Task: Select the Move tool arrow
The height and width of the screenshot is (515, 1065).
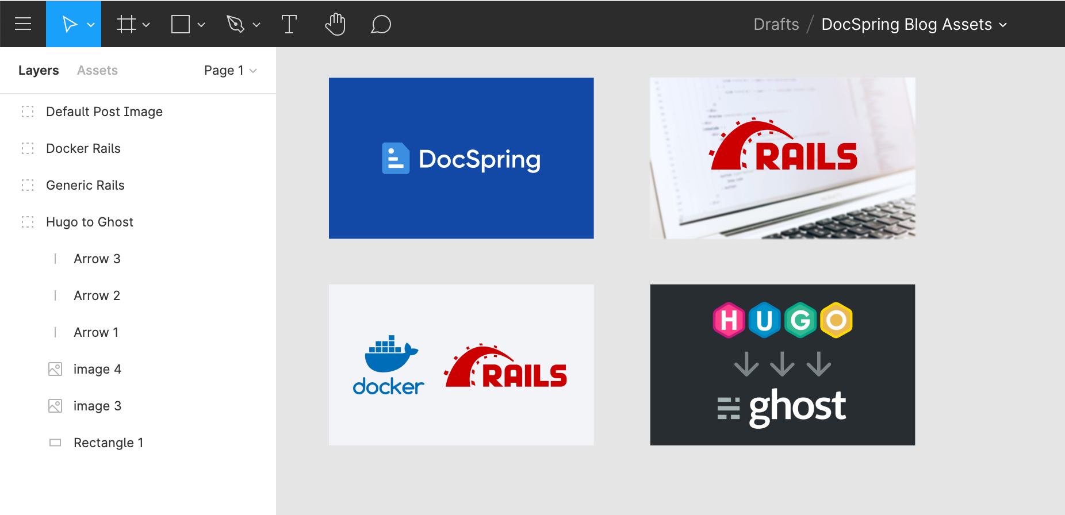Action: point(70,24)
